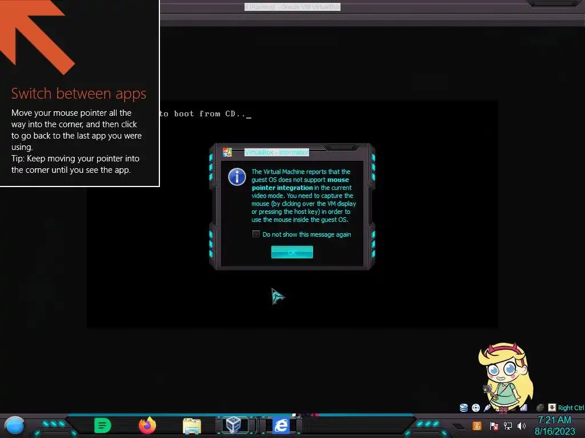The height and width of the screenshot is (438, 585).
Task: Open File Explorer from the taskbar
Action: (192, 425)
